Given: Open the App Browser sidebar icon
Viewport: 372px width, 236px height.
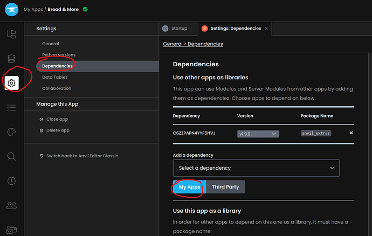Looking at the screenshot, I should [x=11, y=34].
